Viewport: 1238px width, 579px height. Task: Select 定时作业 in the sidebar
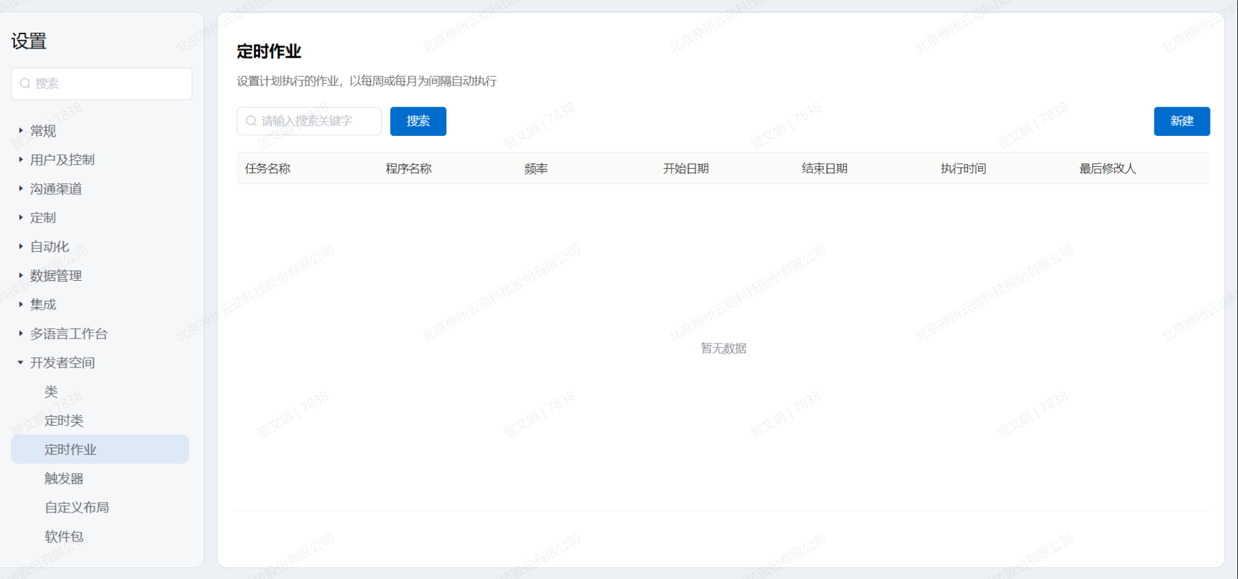coord(71,449)
